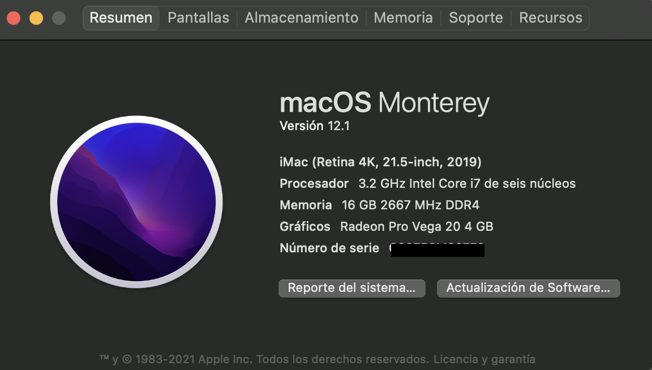Open Actualización de Software

[x=528, y=288]
